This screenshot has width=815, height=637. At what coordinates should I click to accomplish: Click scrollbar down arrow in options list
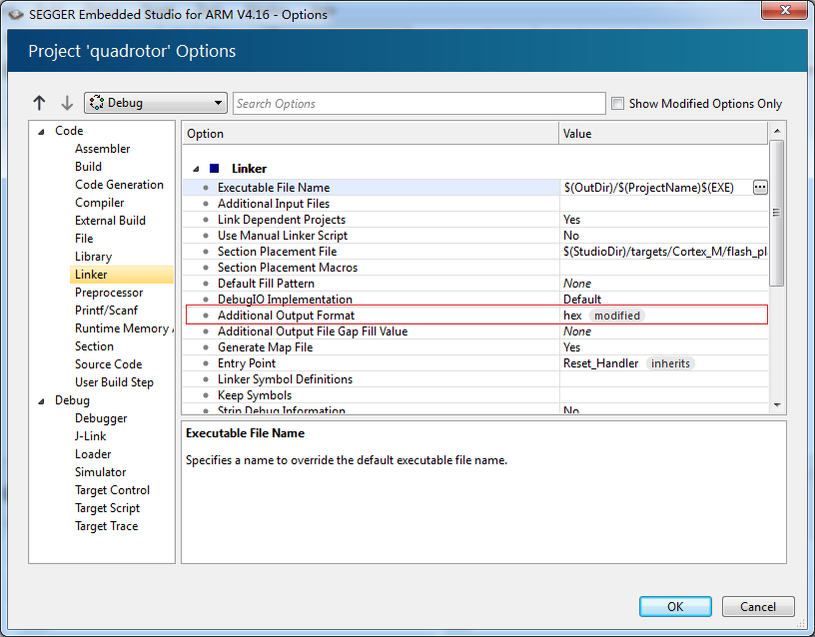pos(777,405)
